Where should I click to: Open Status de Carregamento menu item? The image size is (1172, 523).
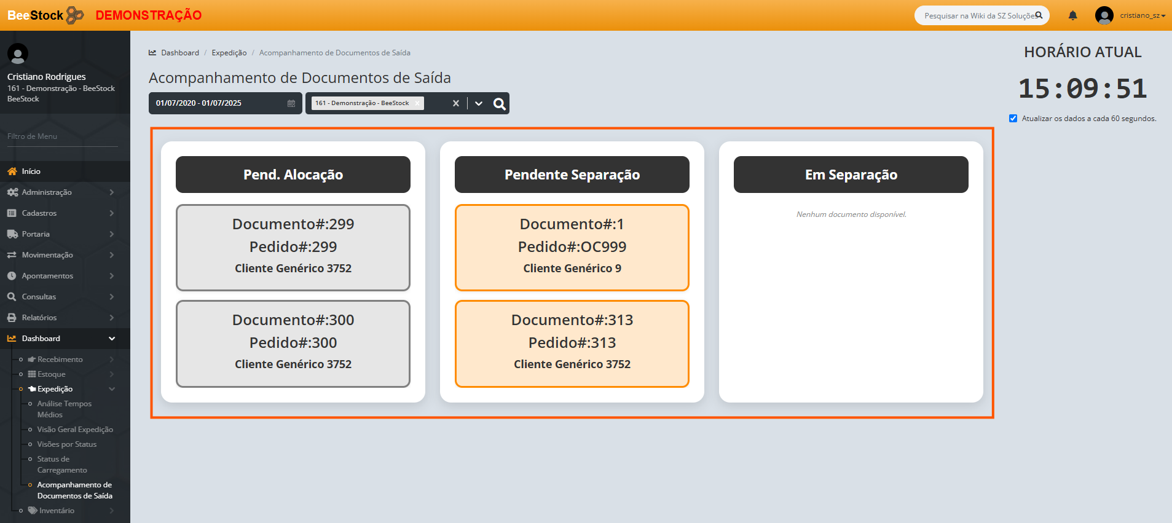[x=61, y=465]
